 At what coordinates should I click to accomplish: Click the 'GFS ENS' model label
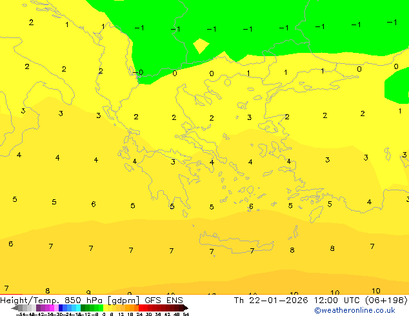(164, 301)
